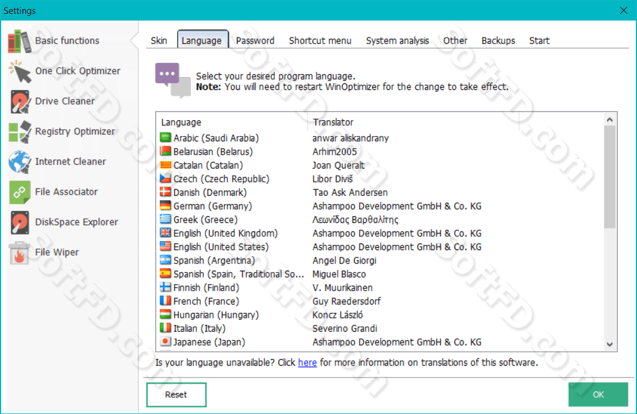Click translator name 'anwar aliskandrany'
This screenshot has width=637, height=414.
(351, 138)
